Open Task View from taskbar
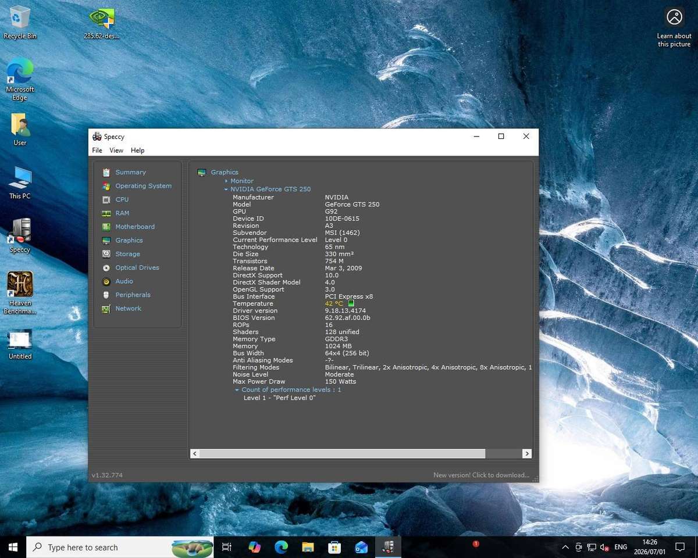The image size is (698, 558). click(227, 547)
